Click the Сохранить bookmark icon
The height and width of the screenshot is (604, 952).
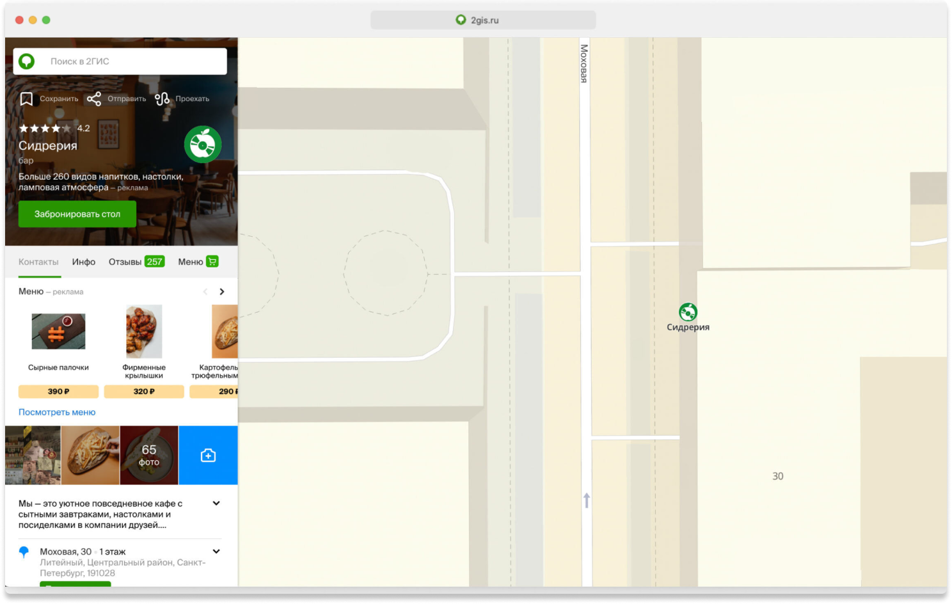click(x=26, y=99)
